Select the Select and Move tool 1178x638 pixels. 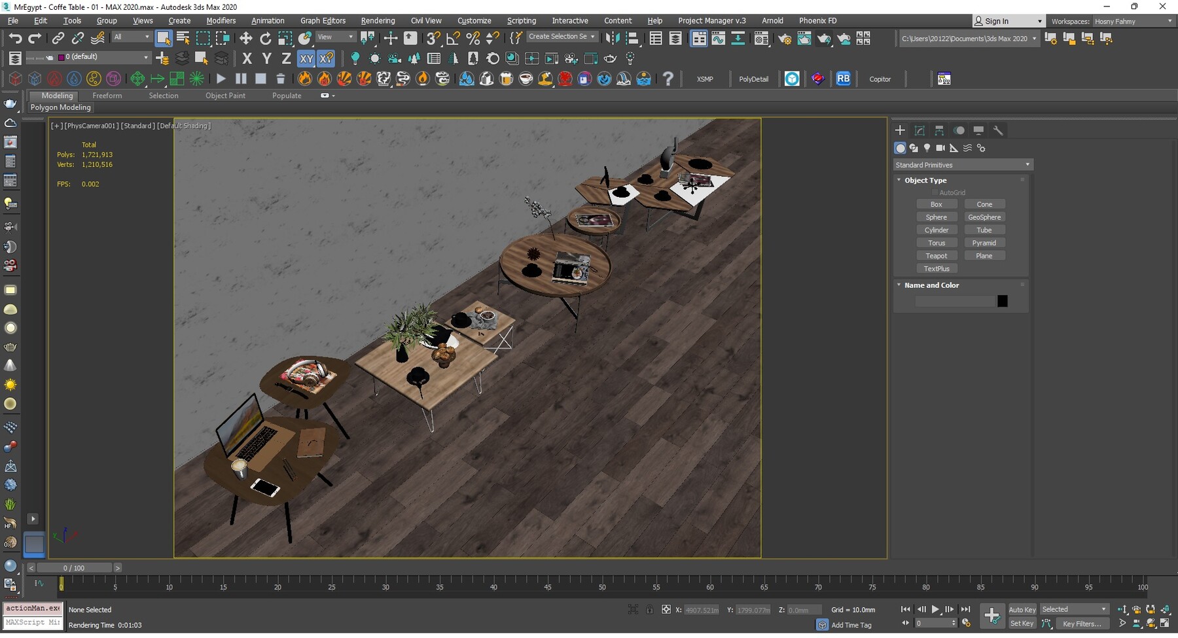coord(246,37)
